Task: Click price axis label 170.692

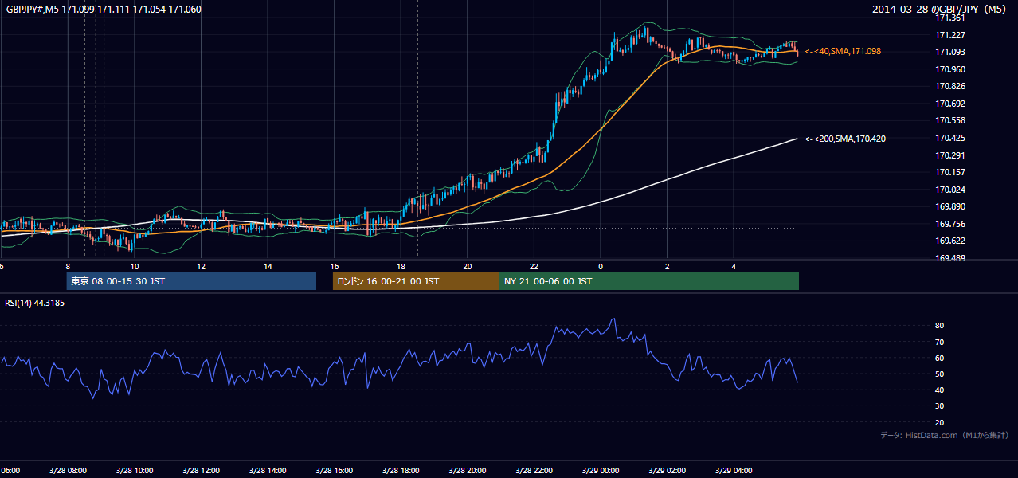Action: (x=950, y=104)
